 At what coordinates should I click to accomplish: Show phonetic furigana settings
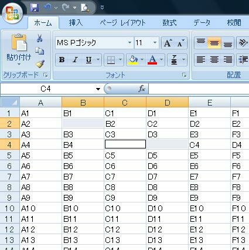click(174, 60)
